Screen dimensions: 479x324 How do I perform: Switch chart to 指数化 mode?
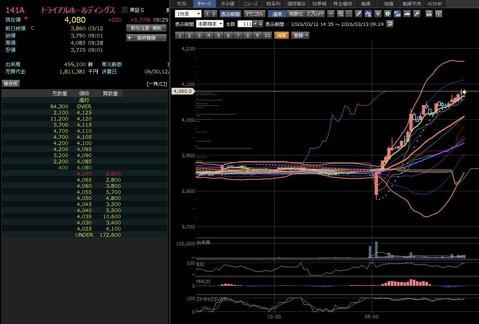click(296, 14)
